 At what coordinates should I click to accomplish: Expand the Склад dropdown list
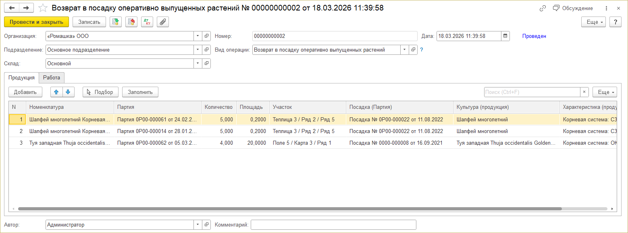pyautogui.click(x=198, y=64)
